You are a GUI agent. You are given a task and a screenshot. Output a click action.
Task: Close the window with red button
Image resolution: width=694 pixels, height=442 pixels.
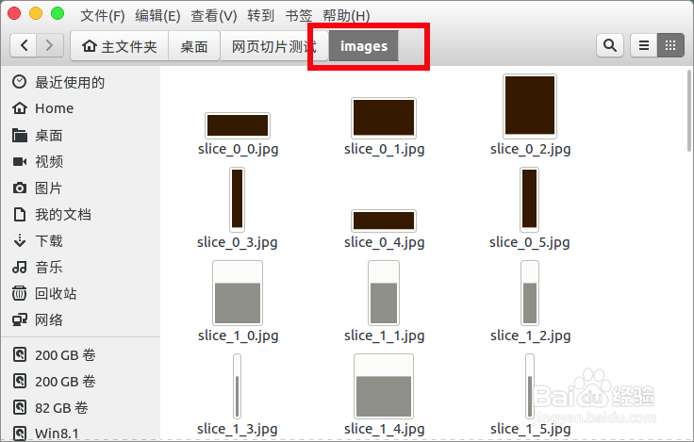point(14,13)
